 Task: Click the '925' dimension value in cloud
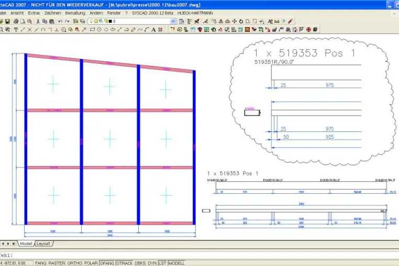pos(329,137)
